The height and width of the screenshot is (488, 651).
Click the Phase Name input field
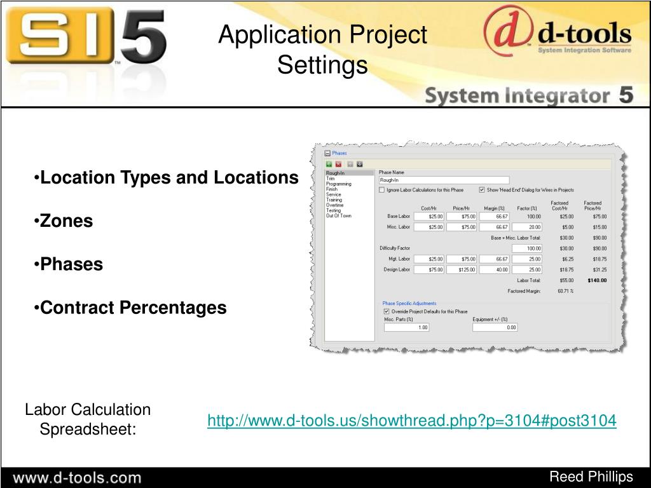(444, 180)
